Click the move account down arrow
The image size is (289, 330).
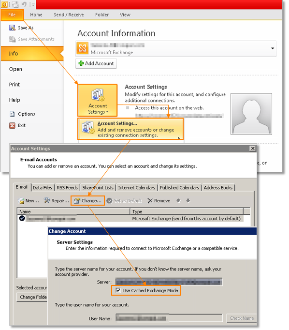[x=188, y=200]
